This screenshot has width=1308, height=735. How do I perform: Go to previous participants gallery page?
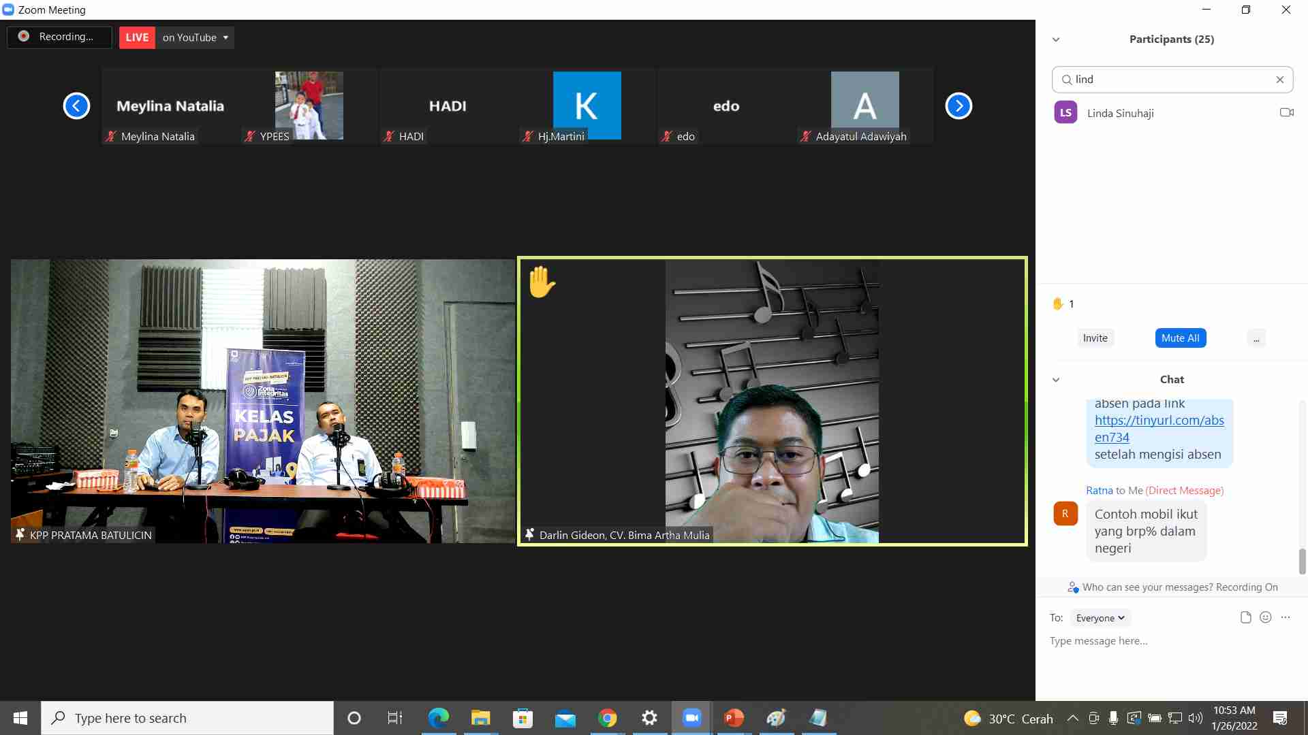76,105
